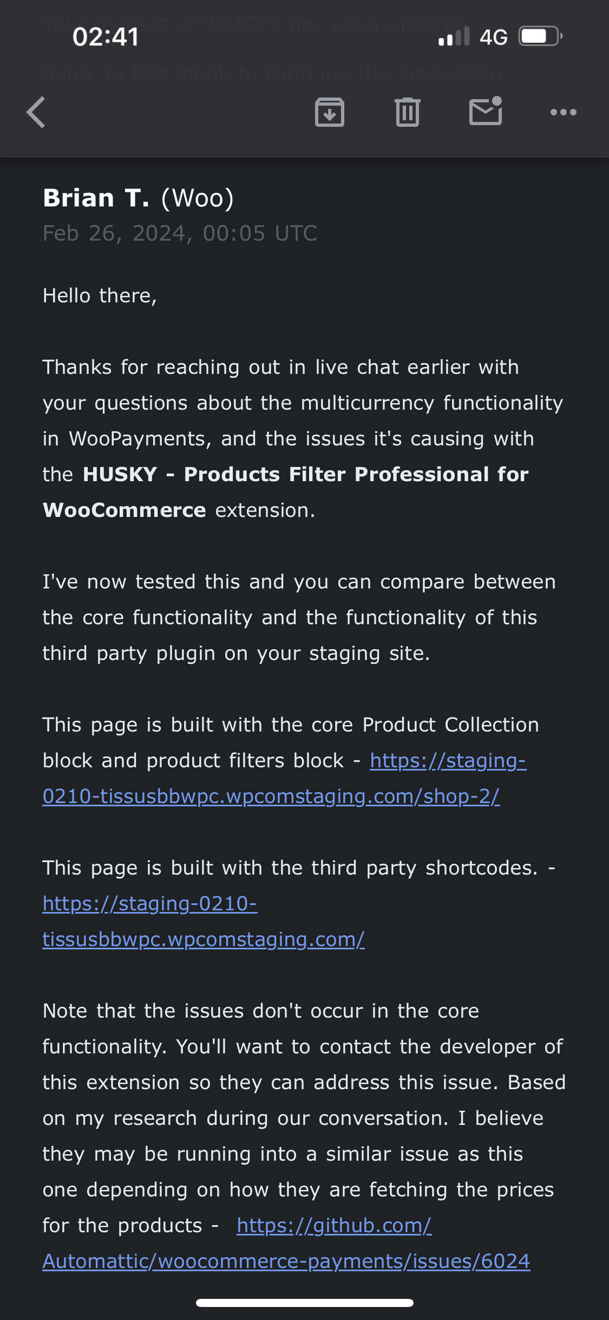The image size is (609, 1320).
Task: Mark the message unread via the envelope icon
Action: (486, 112)
